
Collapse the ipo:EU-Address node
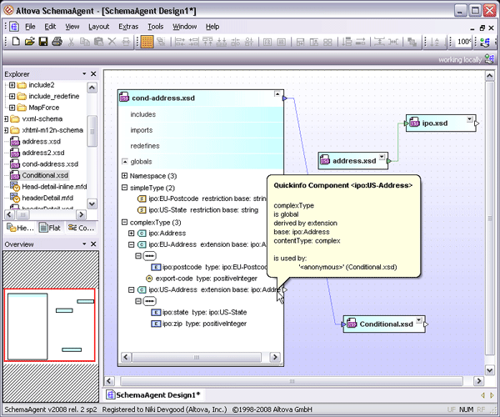pos(131,244)
